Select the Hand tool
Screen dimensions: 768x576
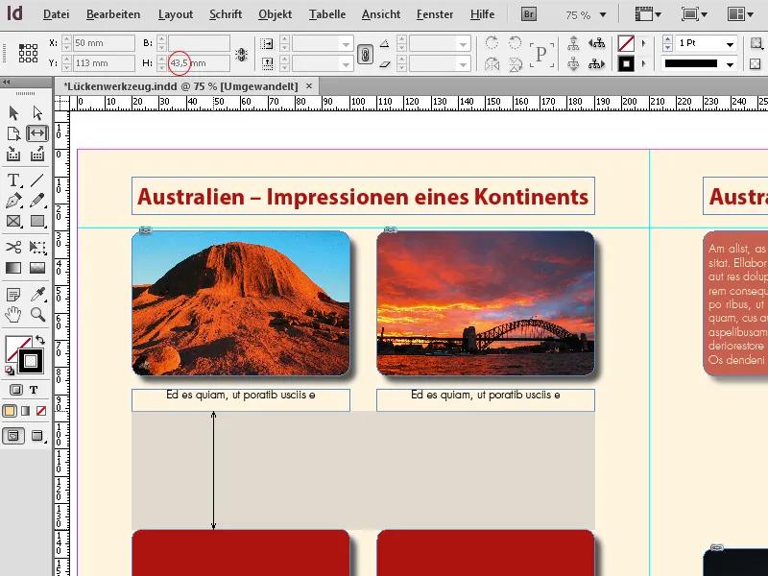(13, 315)
